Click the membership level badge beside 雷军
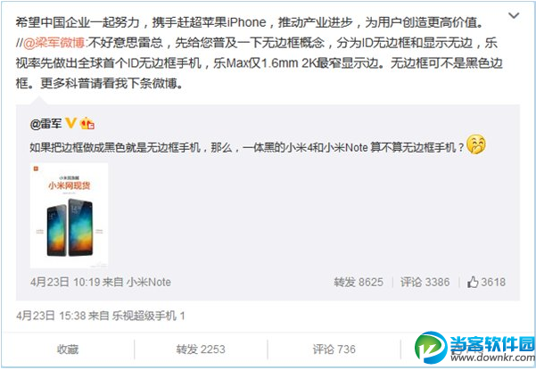536x370 pixels. coord(87,123)
